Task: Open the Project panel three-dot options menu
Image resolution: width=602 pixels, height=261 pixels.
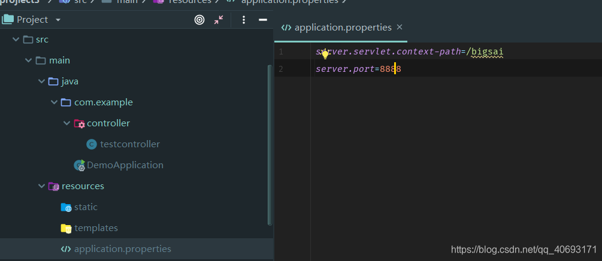Action: (x=243, y=20)
